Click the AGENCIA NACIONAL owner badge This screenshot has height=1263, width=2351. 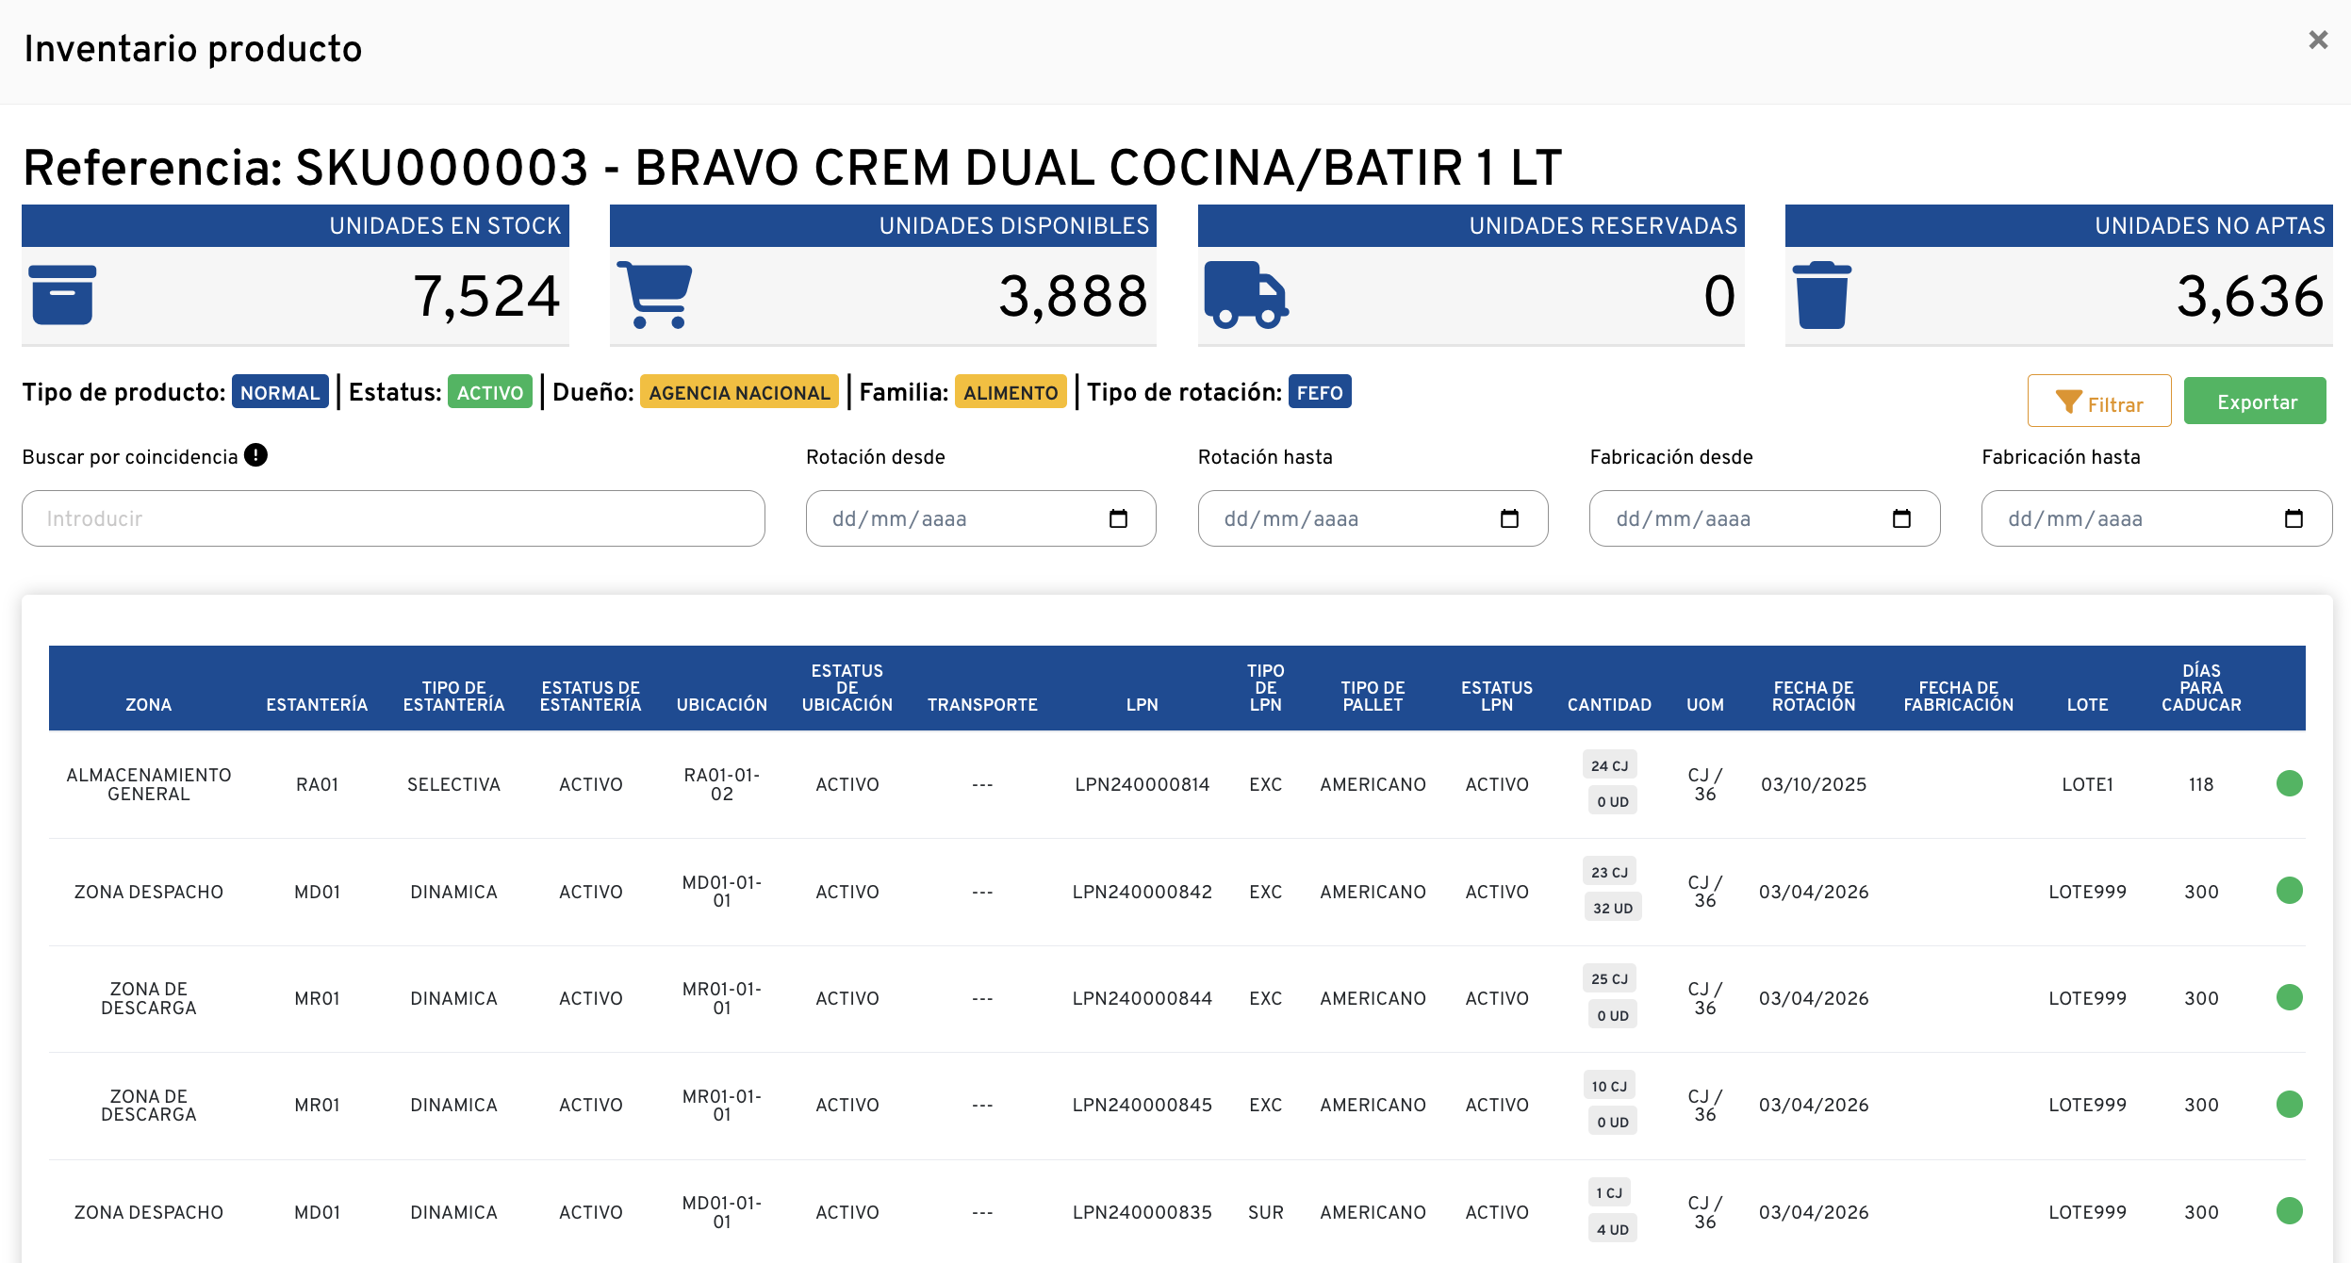tap(738, 392)
